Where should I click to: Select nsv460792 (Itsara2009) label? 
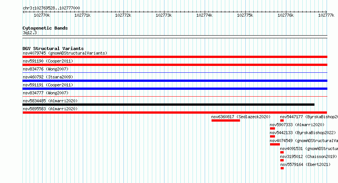pyautogui.click(x=48, y=77)
